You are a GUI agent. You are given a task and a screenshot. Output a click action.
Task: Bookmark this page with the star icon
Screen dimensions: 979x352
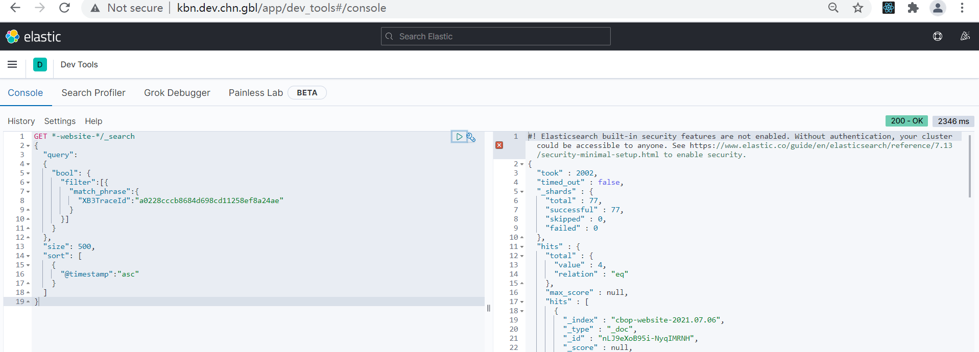pyautogui.click(x=858, y=8)
